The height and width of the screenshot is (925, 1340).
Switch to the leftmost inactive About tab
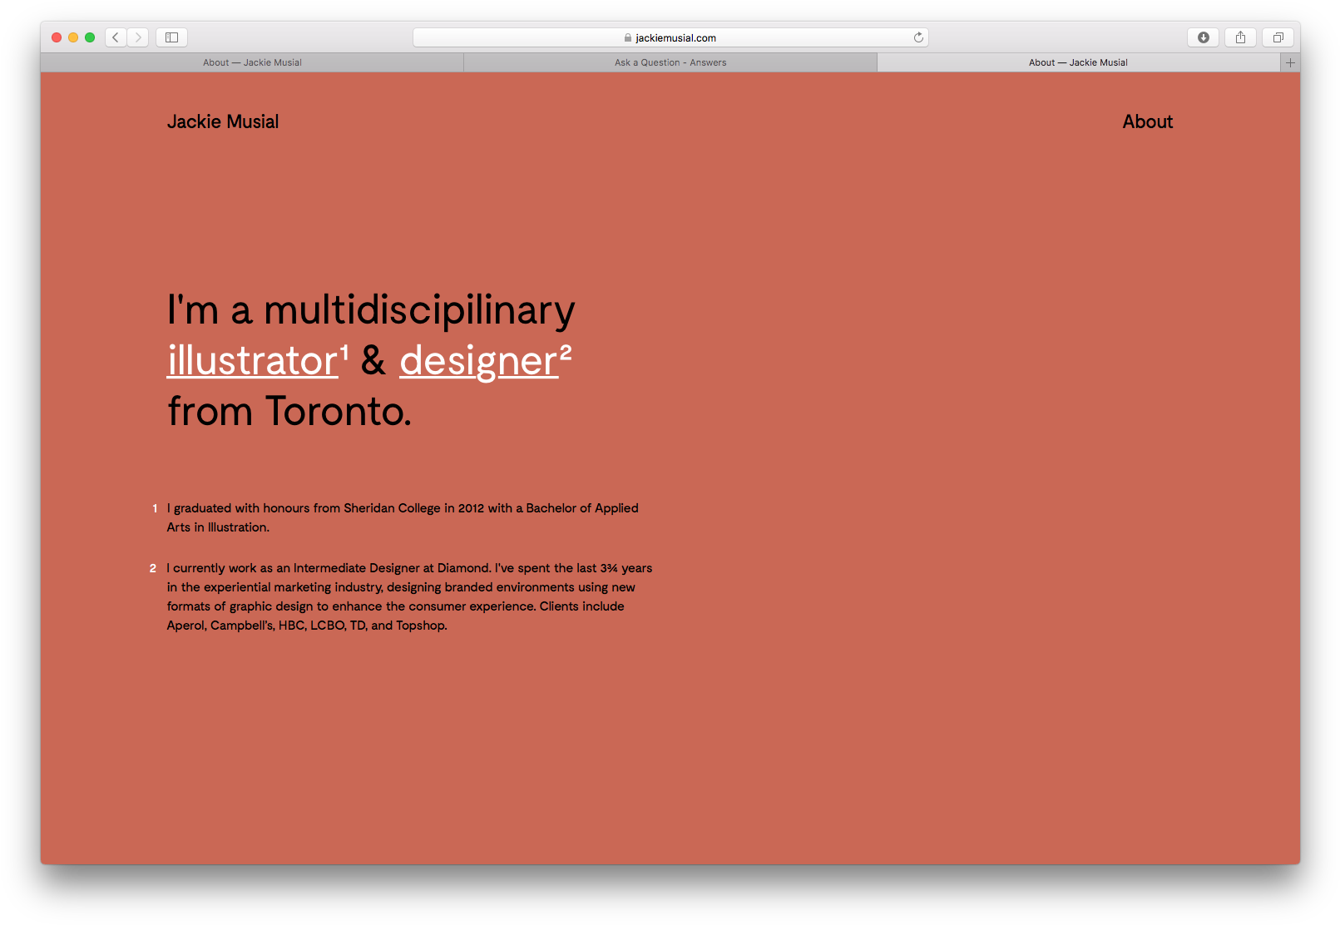[x=252, y=62]
